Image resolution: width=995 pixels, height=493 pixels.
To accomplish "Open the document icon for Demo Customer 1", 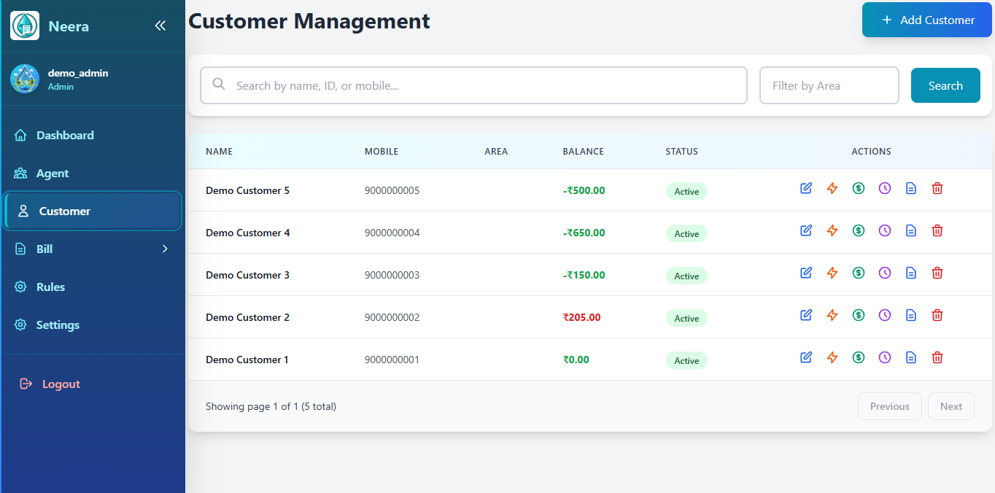I will (910, 357).
